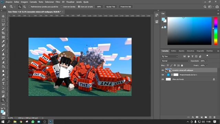Select the Lasso tool

[3, 25]
